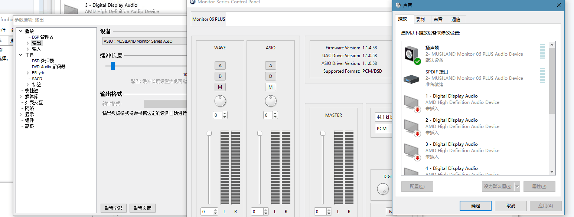
Task: Click the 缓冲长度 buffer length slider handle
Action: (113, 66)
